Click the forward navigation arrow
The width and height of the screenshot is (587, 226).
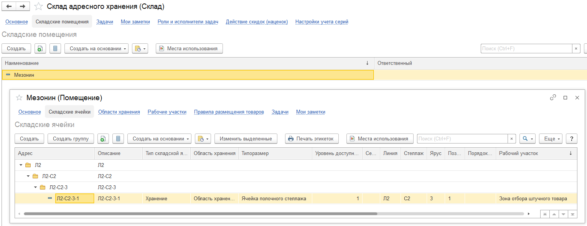tap(23, 6)
